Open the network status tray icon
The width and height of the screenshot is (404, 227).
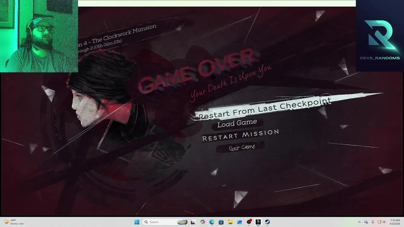(x=379, y=222)
